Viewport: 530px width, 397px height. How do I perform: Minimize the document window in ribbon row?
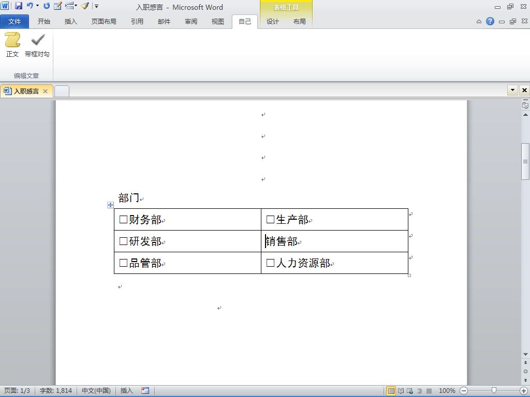click(502, 22)
